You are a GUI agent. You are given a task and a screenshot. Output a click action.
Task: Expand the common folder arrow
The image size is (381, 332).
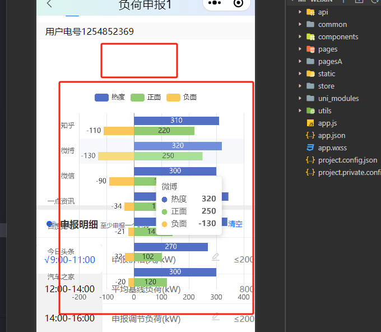pyautogui.click(x=300, y=24)
